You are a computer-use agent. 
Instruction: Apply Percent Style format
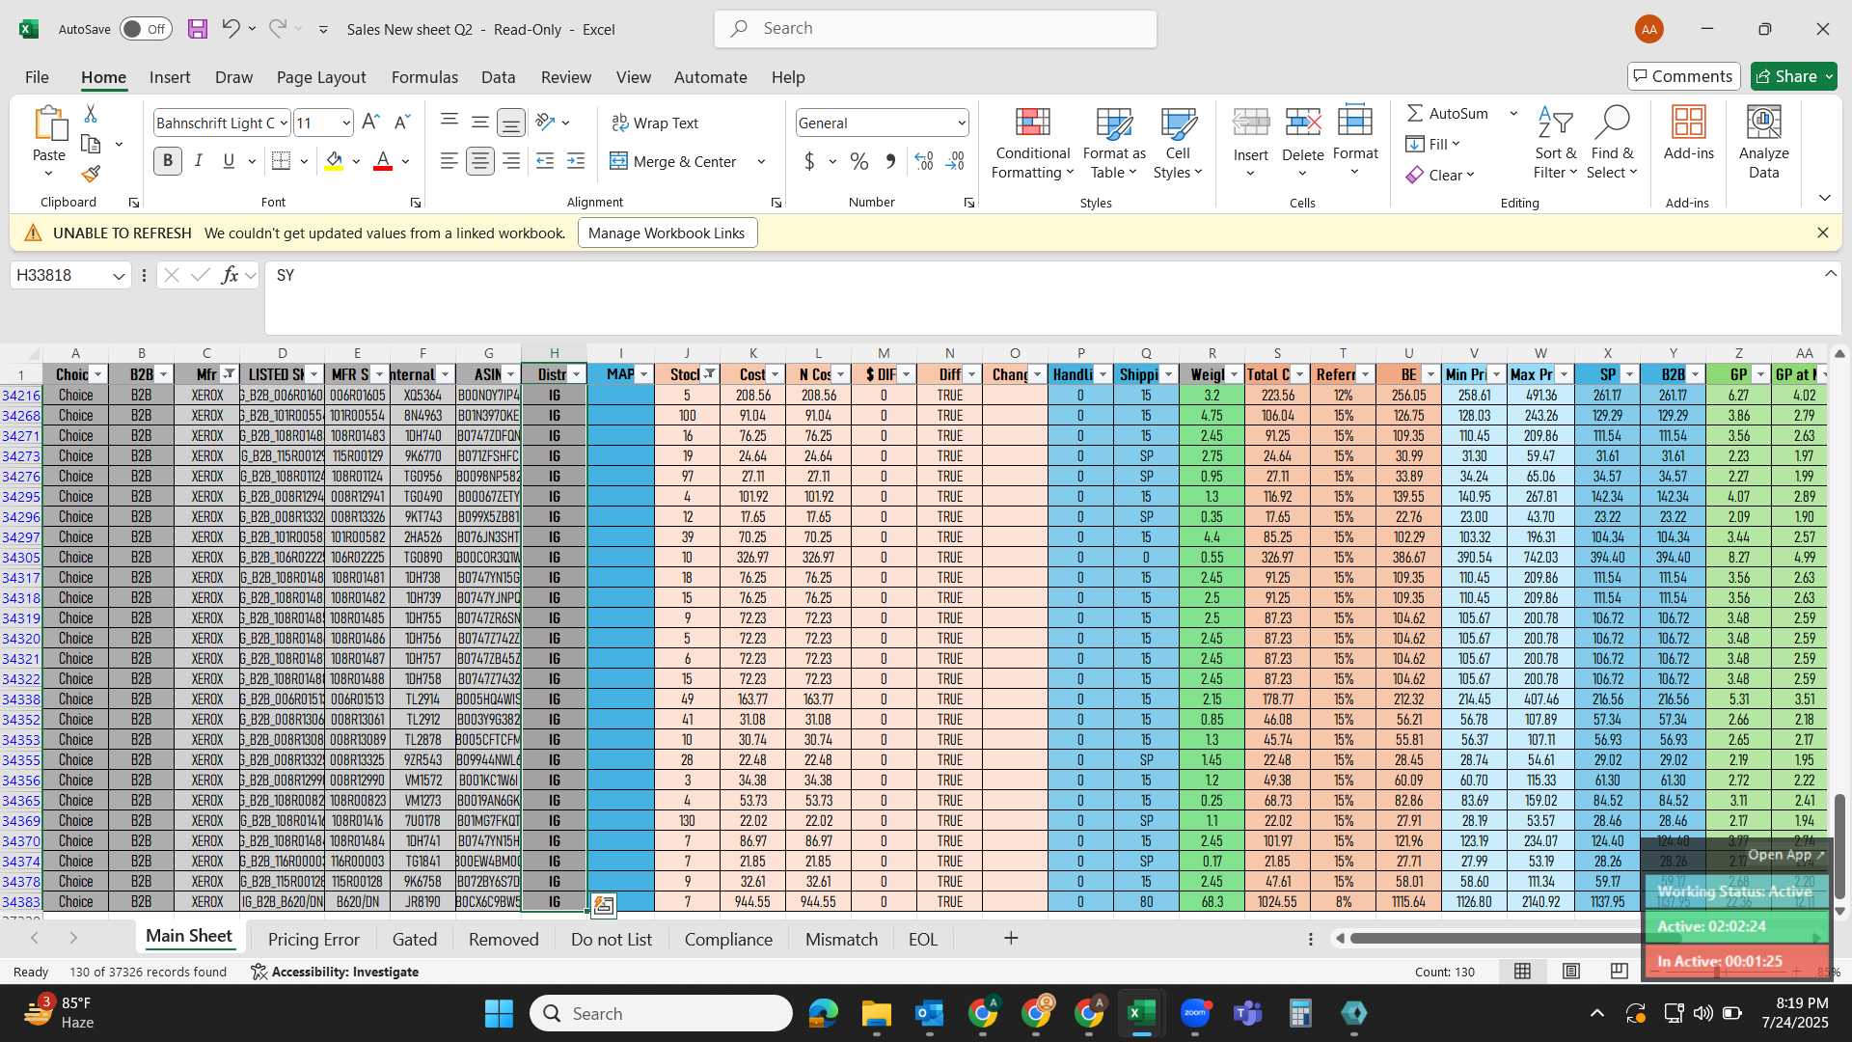(x=858, y=161)
